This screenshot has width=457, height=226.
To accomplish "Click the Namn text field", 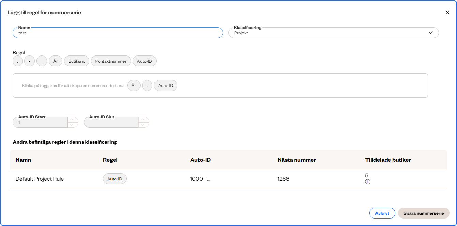I will [x=118, y=33].
